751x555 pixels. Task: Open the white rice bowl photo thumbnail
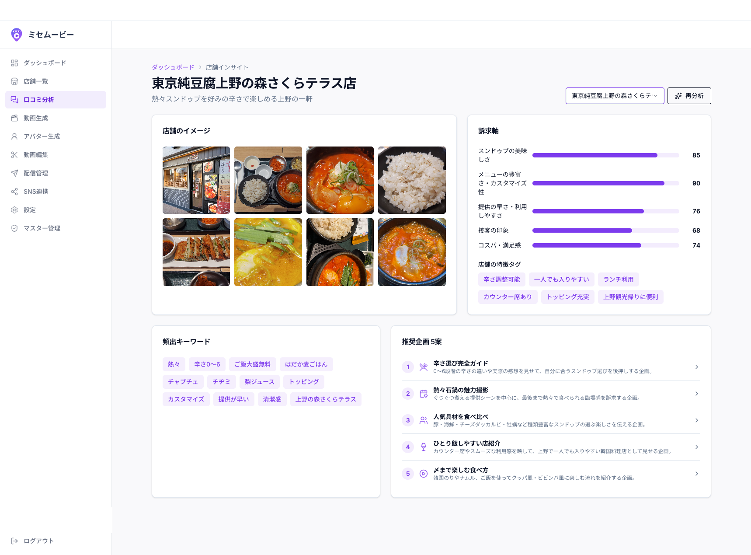412,180
